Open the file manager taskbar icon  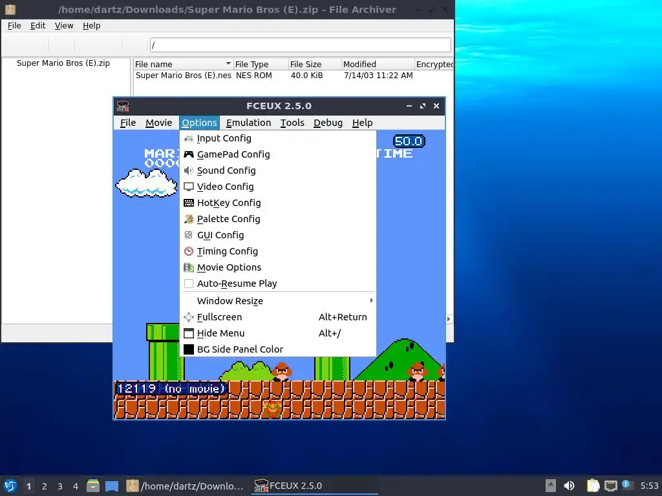pos(93,486)
